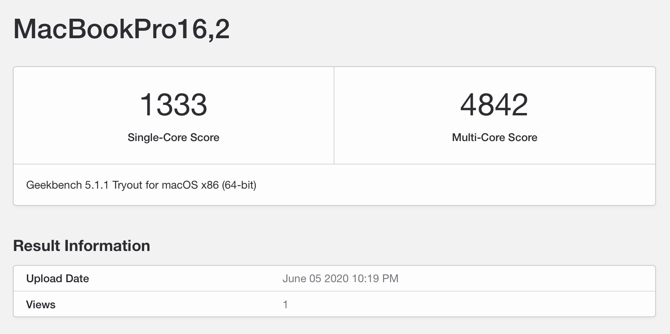Image resolution: width=670 pixels, height=334 pixels.
Task: Select the 1333 single-core score number
Action: coord(173,105)
